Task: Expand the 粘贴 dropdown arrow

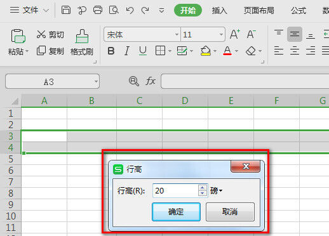Action: tap(27, 51)
